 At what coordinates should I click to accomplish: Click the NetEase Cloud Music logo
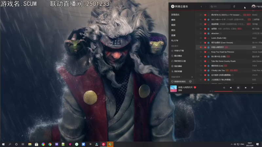[179, 7]
